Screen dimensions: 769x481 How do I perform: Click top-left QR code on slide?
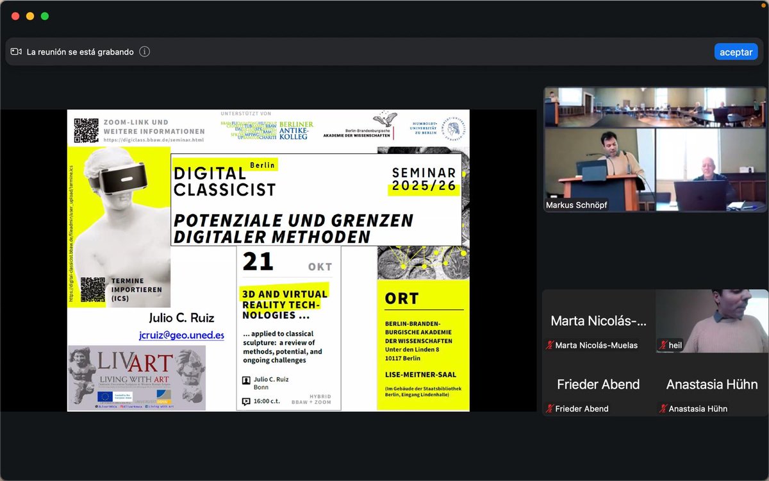[86, 130]
